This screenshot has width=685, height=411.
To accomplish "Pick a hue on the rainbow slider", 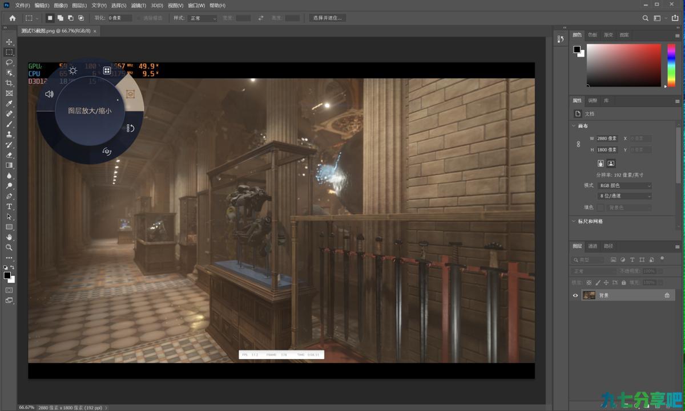I will [x=671, y=66].
